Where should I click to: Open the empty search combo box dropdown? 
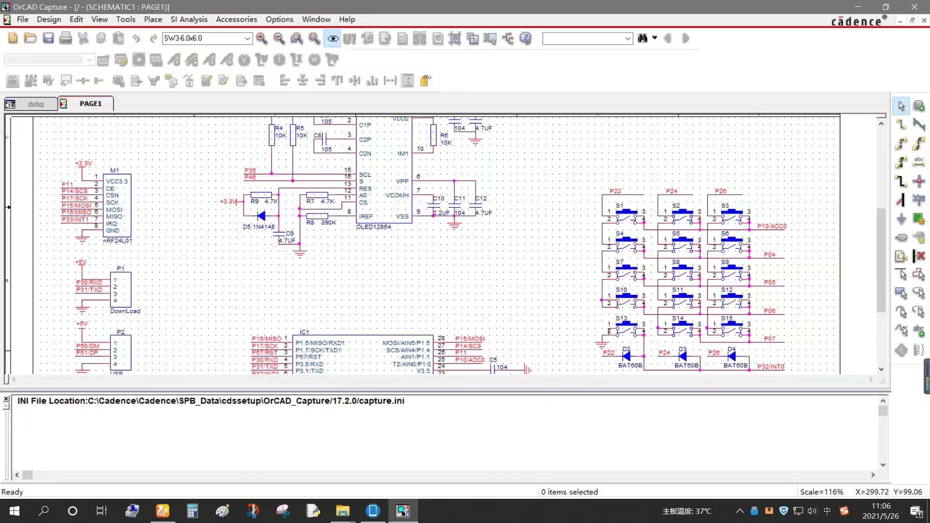[628, 38]
